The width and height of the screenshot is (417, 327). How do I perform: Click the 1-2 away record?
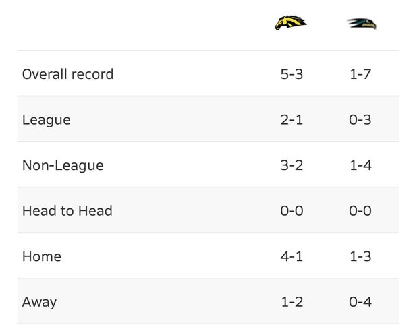[x=292, y=302]
